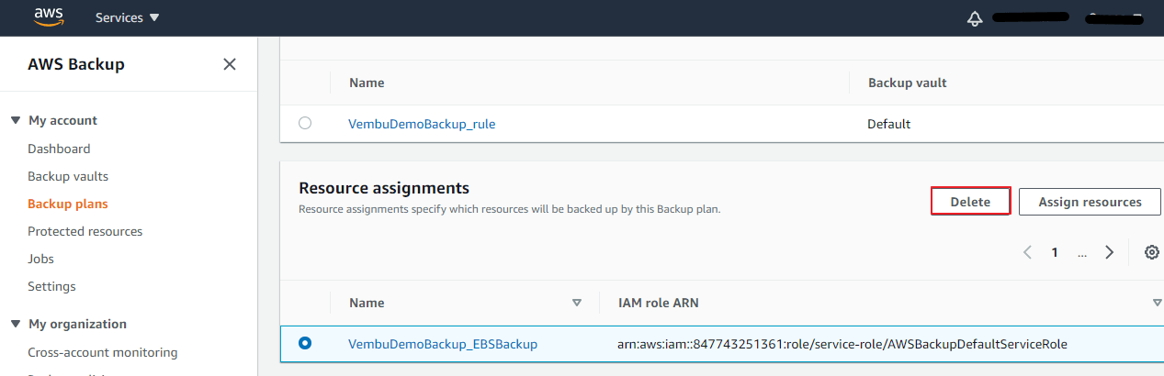
Task: Click the AWSBackupDefaultServiceRole ARN text
Action: (842, 344)
